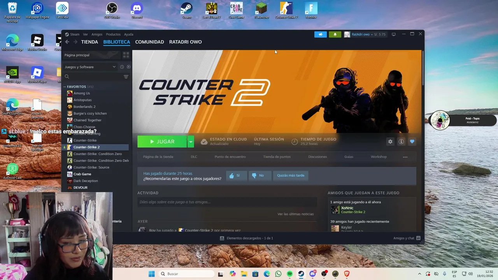The height and width of the screenshot is (280, 498).
Task: Open Wallpaper Engine desktop shortcut
Action: (37, 10)
